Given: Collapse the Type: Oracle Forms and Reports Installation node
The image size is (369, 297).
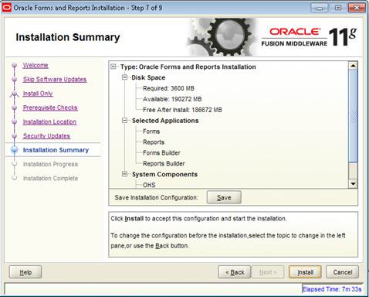Looking at the screenshot, I should pos(113,67).
